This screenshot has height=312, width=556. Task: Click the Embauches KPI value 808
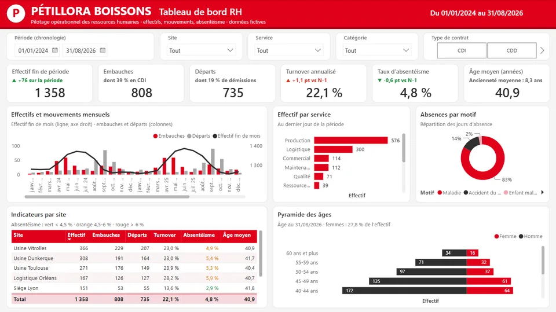click(141, 93)
